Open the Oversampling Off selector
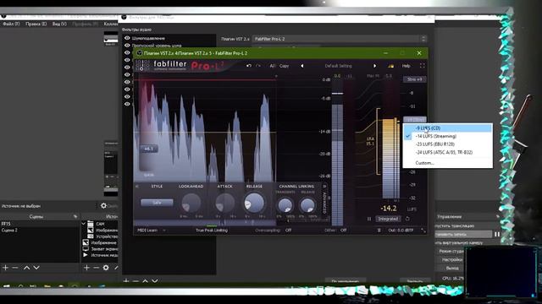The height and width of the screenshot is (304, 542). click(288, 231)
